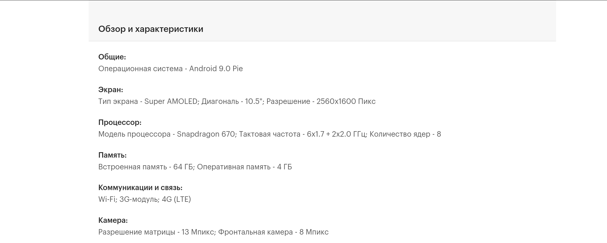Click the "Super AMOLED" screen type
Viewport: 607px width, 243px height.
pyautogui.click(x=171, y=101)
